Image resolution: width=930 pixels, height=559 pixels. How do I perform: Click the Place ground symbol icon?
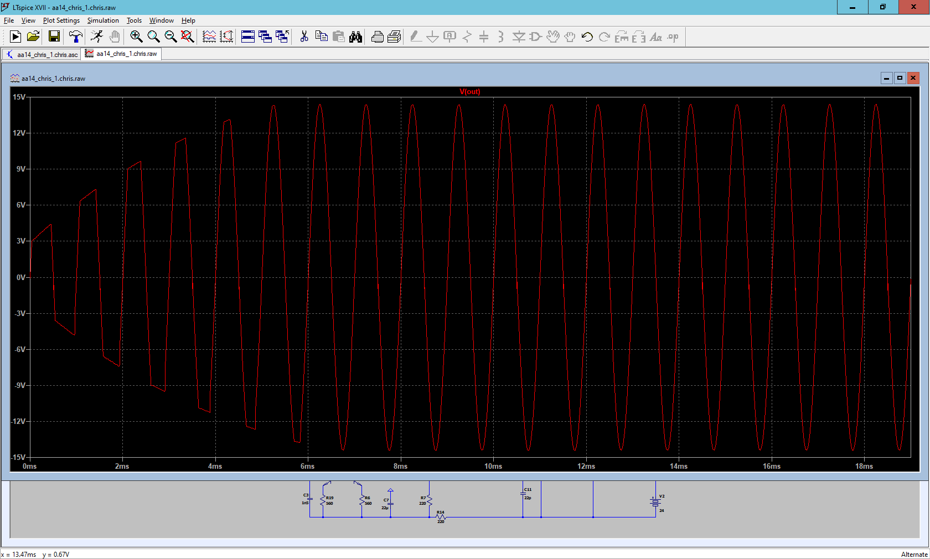click(433, 37)
